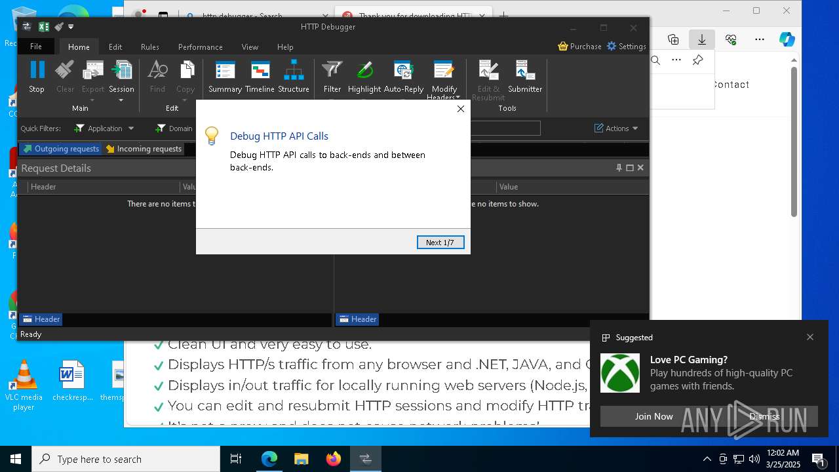The height and width of the screenshot is (472, 839).
Task: Select the Incoming requests tab
Action: (144, 149)
